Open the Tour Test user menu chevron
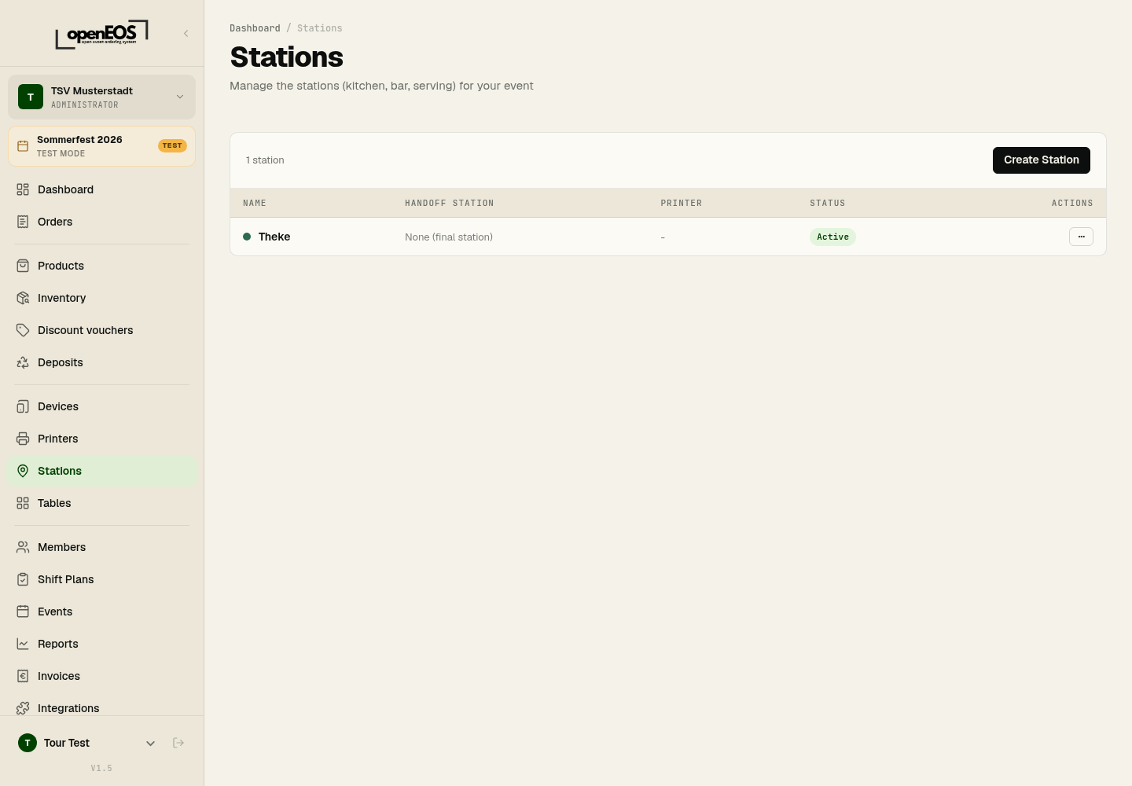 150,744
